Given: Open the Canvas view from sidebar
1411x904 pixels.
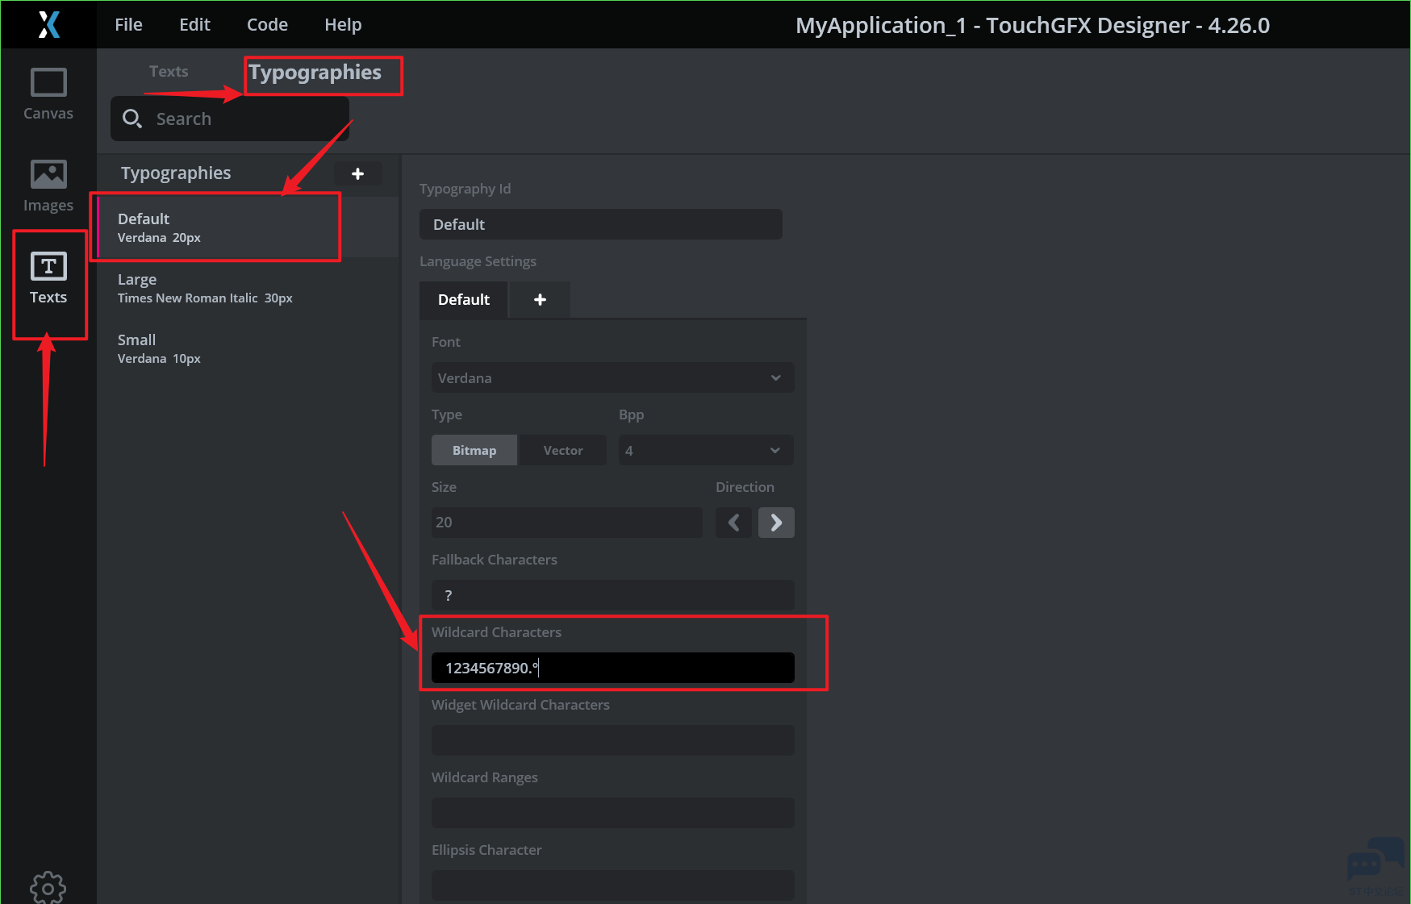Looking at the screenshot, I should pos(48,94).
